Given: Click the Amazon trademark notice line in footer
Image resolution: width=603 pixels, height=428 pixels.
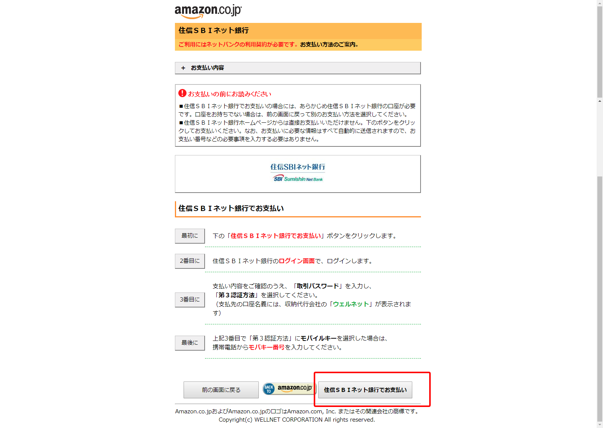Looking at the screenshot, I should coord(298,411).
